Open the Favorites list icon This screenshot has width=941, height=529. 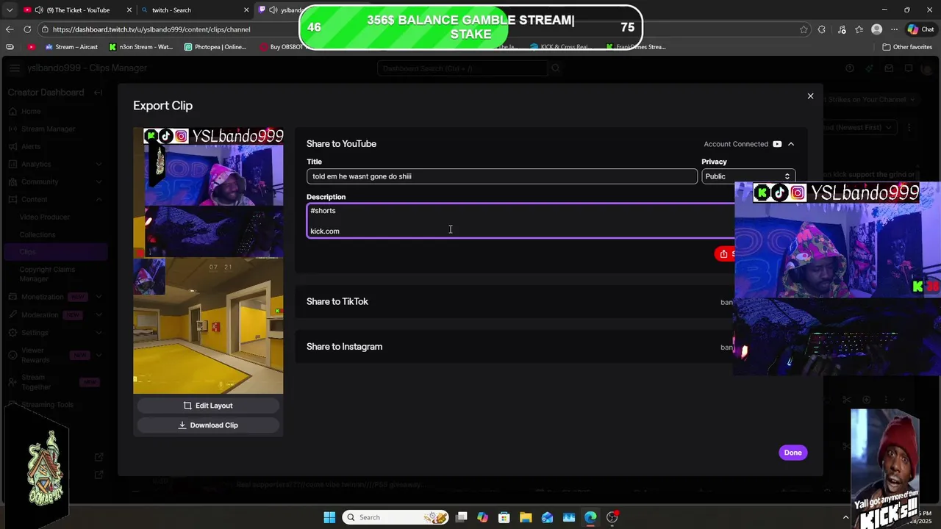coord(859,29)
